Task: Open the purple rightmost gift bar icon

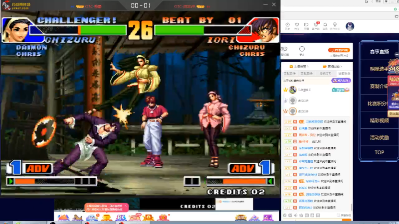Action: click(x=268, y=218)
